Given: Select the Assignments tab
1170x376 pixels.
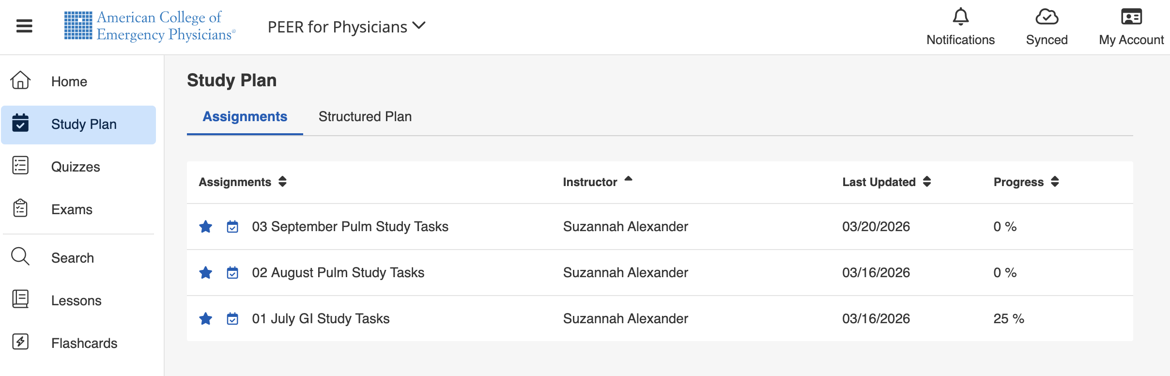Looking at the screenshot, I should tap(245, 116).
